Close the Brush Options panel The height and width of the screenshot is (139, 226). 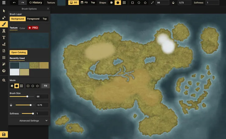(x=48, y=9)
